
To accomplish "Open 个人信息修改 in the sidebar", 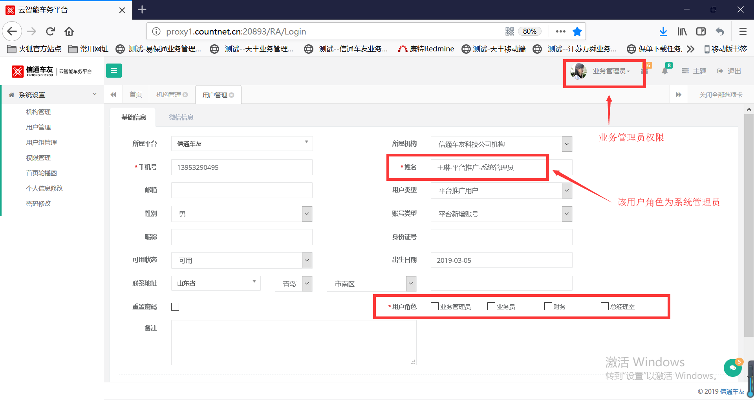I will 44,188.
